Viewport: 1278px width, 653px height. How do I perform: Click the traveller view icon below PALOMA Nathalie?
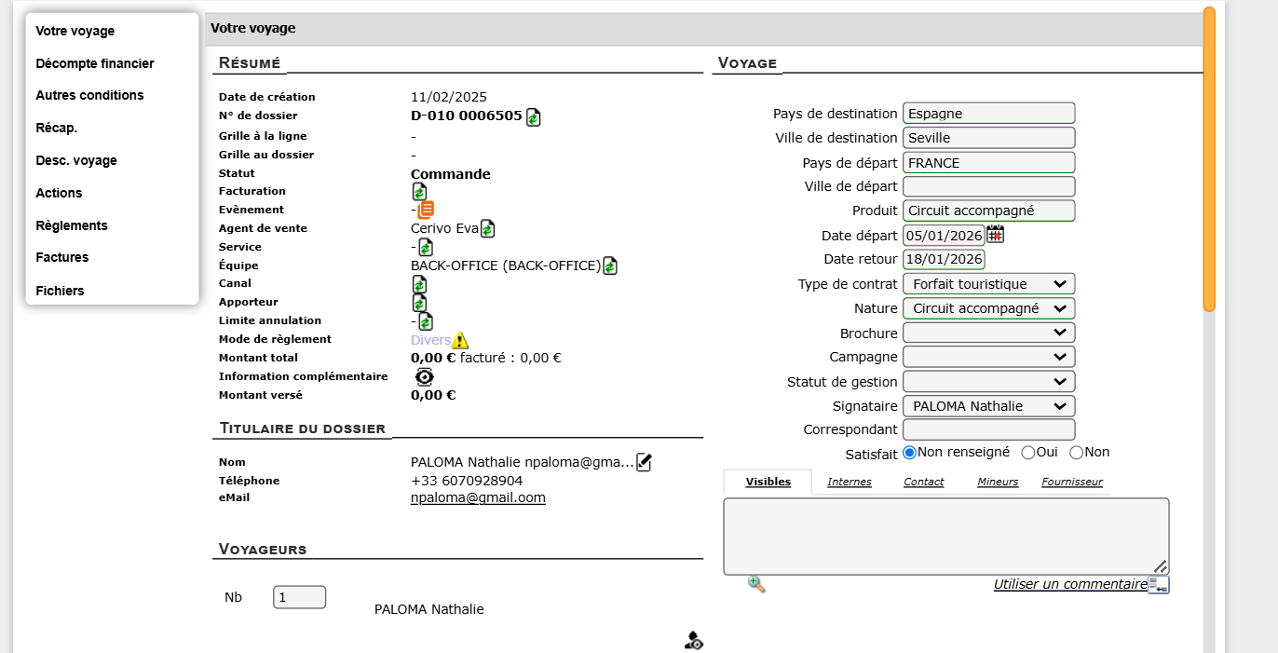tap(694, 640)
